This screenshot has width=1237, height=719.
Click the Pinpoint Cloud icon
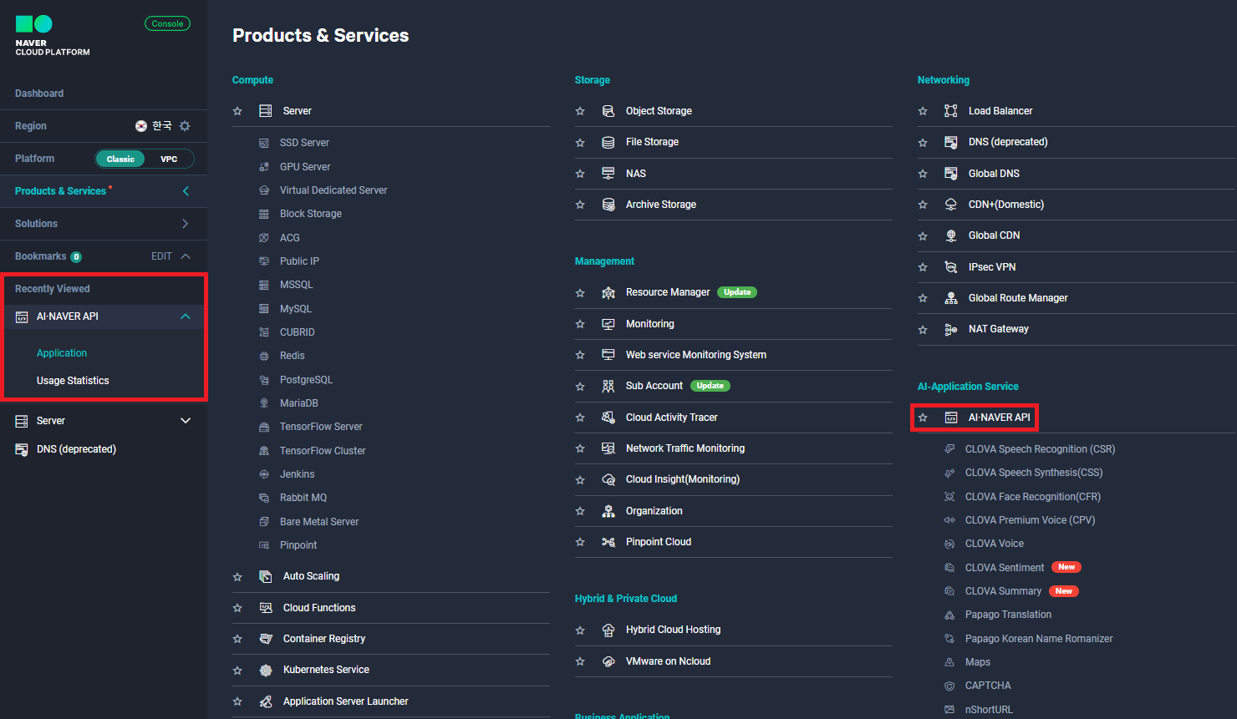tap(608, 542)
